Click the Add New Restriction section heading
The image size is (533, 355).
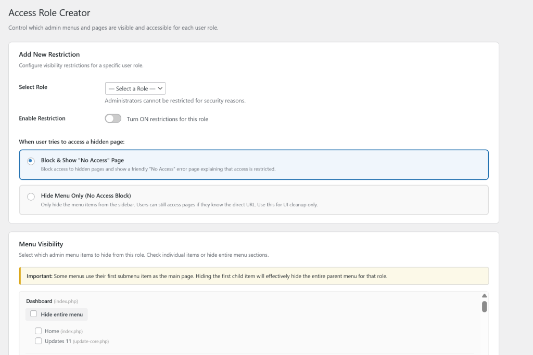[x=49, y=54]
